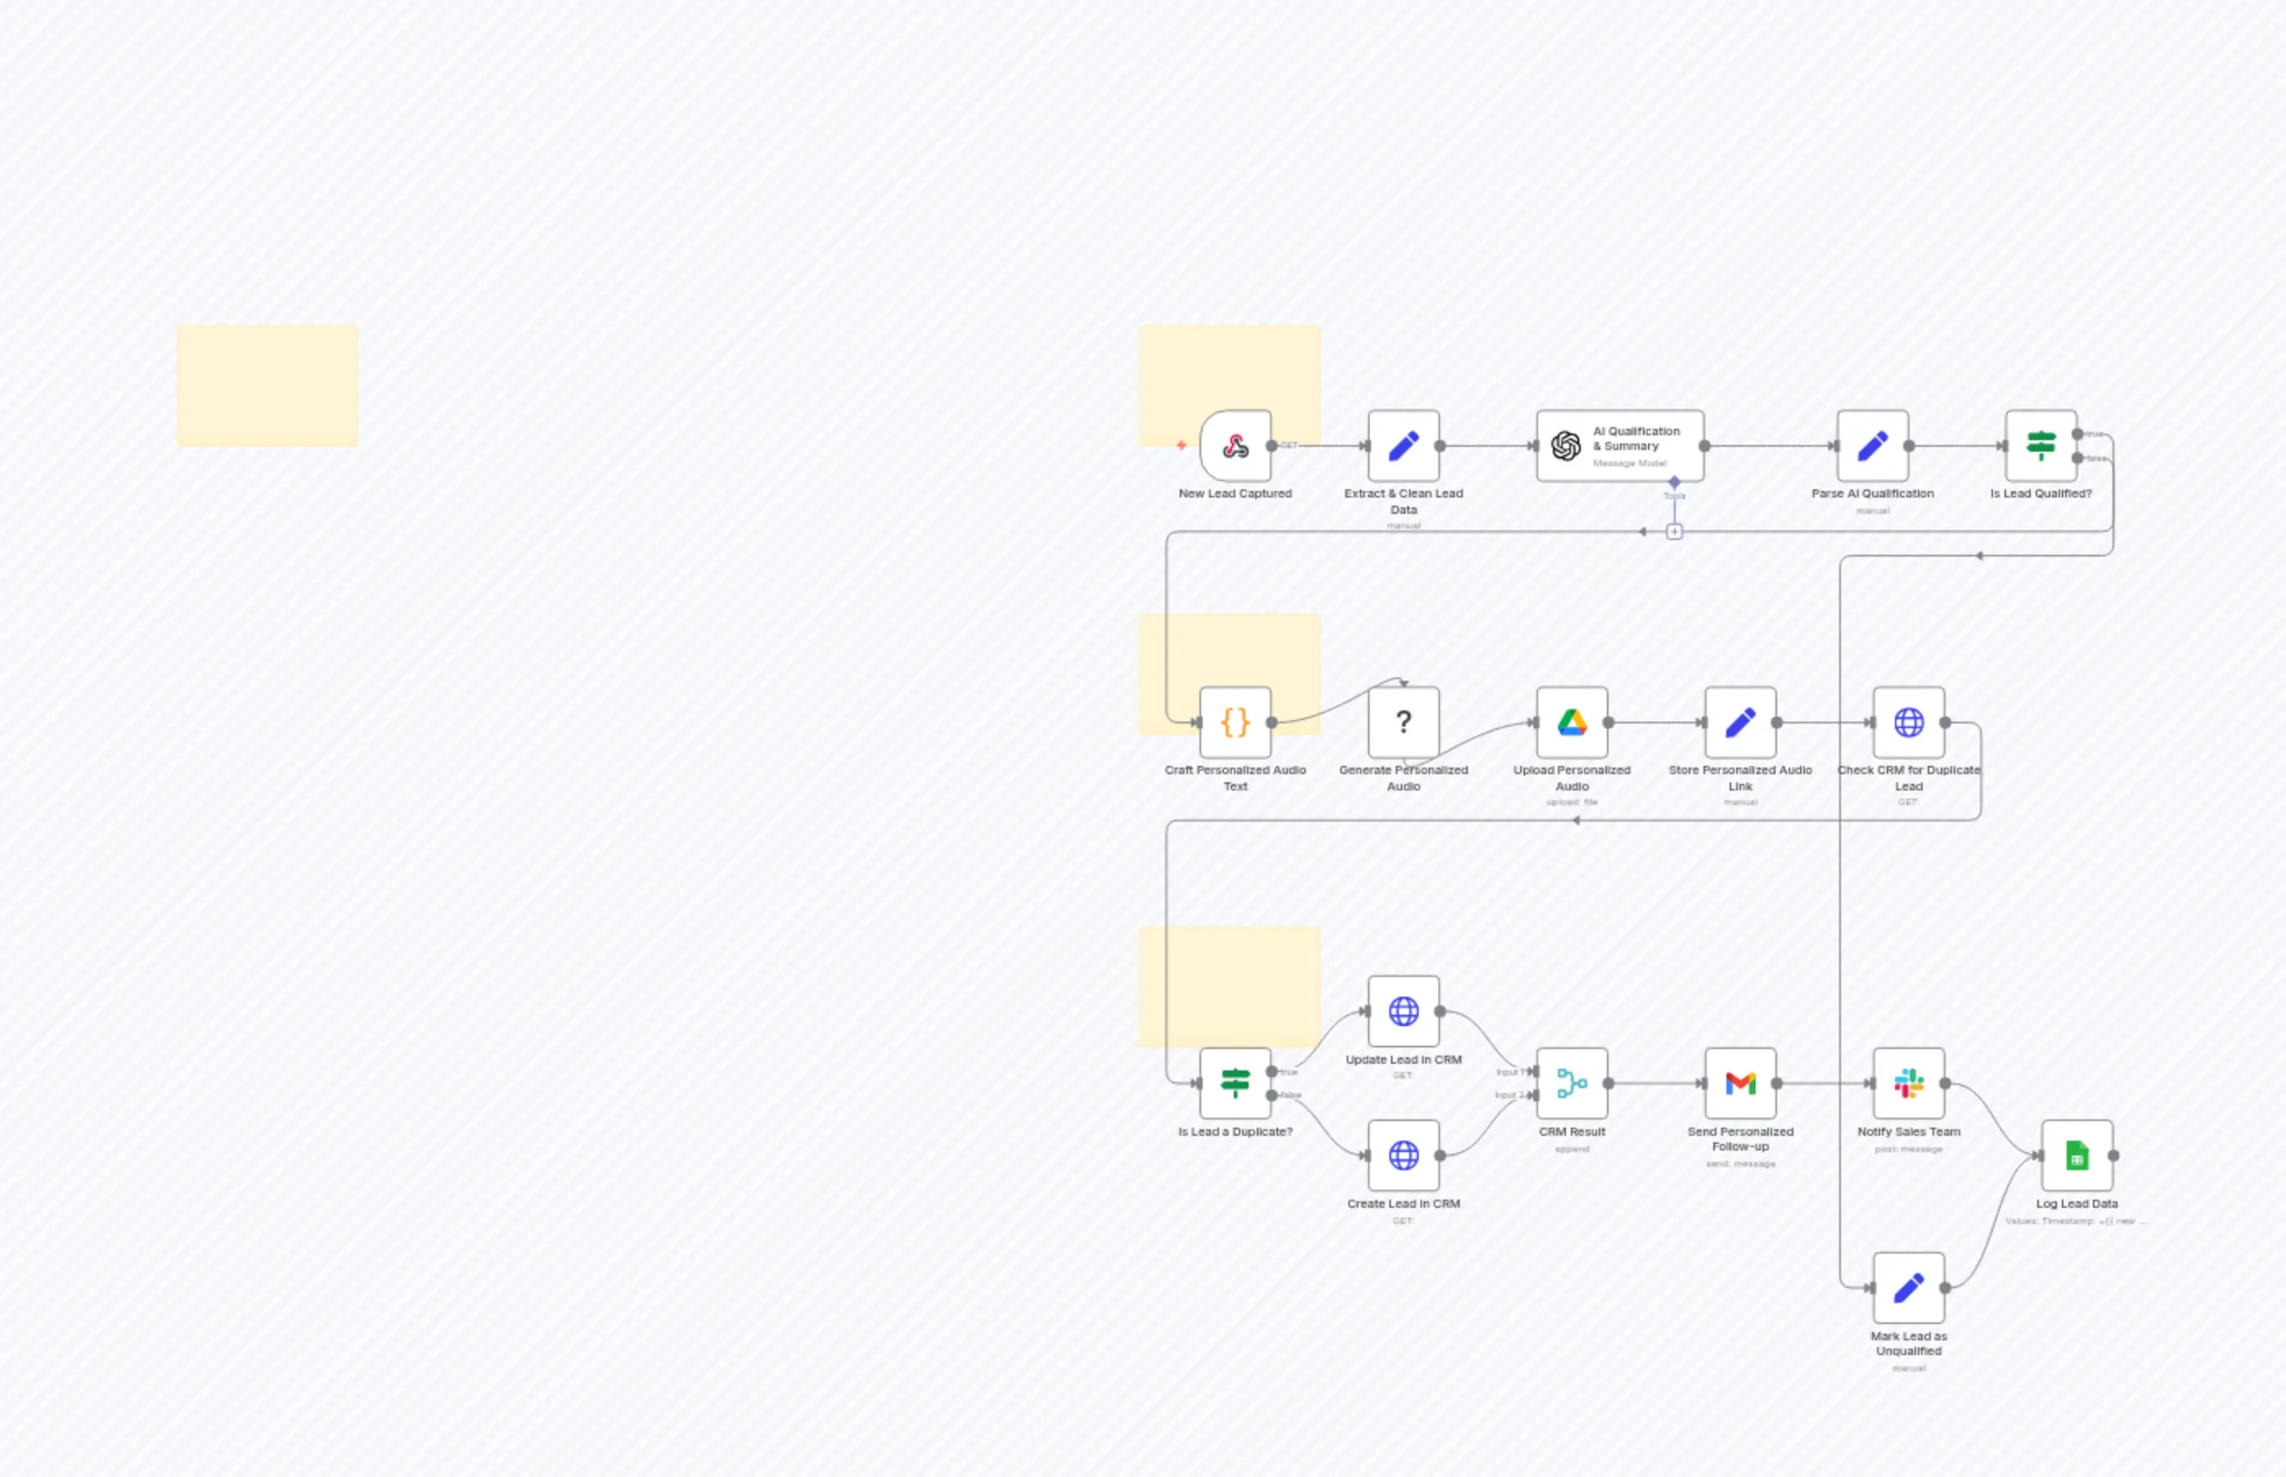Viewport: 2286px width, 1477px height.
Task: Open the Log Lead Data Google Sheets node
Action: (2077, 1155)
